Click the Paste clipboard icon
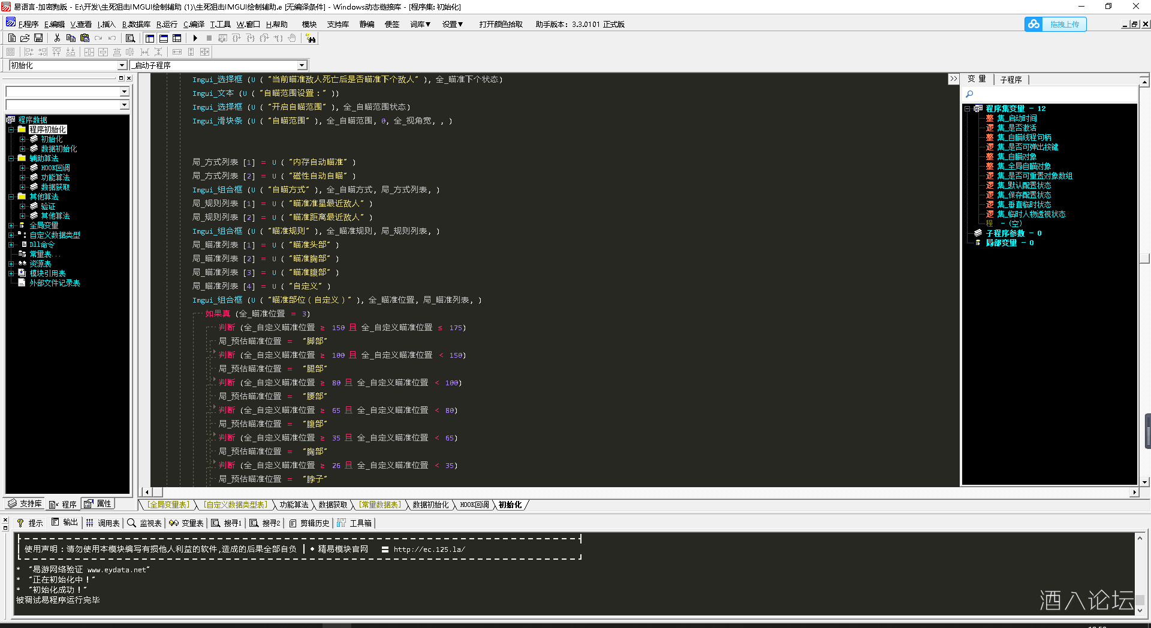Screen dimensions: 1151x628 coord(85,38)
